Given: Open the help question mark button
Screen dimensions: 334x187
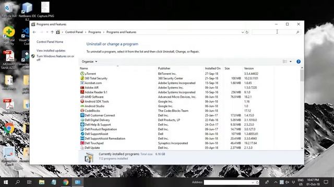Looking at the screenshot, I should (x=299, y=61).
